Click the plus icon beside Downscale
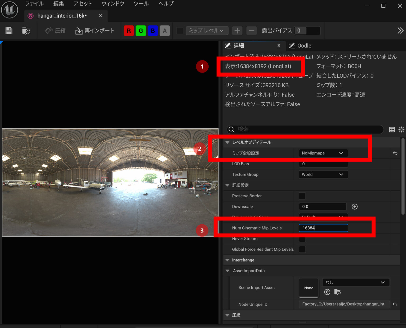406x328 pixels. point(354,207)
